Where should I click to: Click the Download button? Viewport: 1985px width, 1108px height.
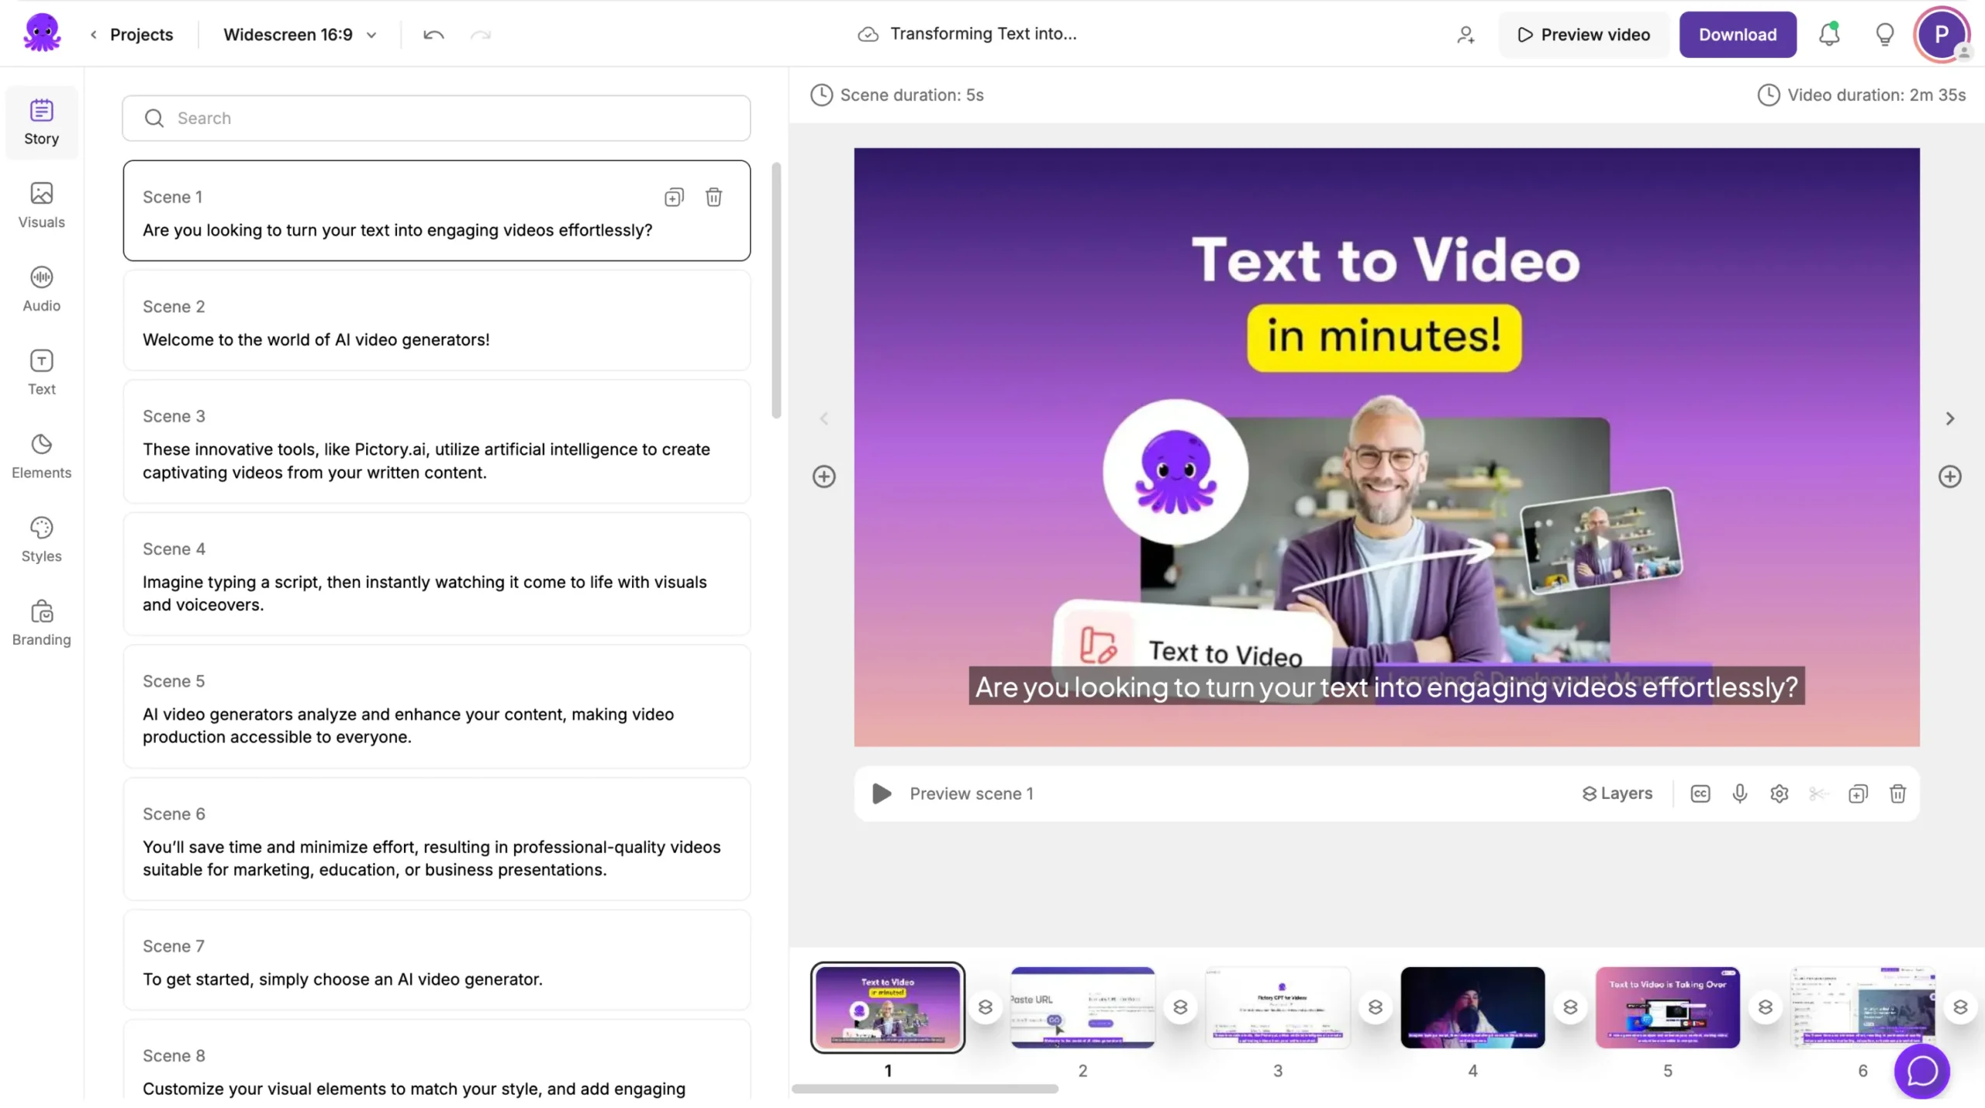[1737, 34]
